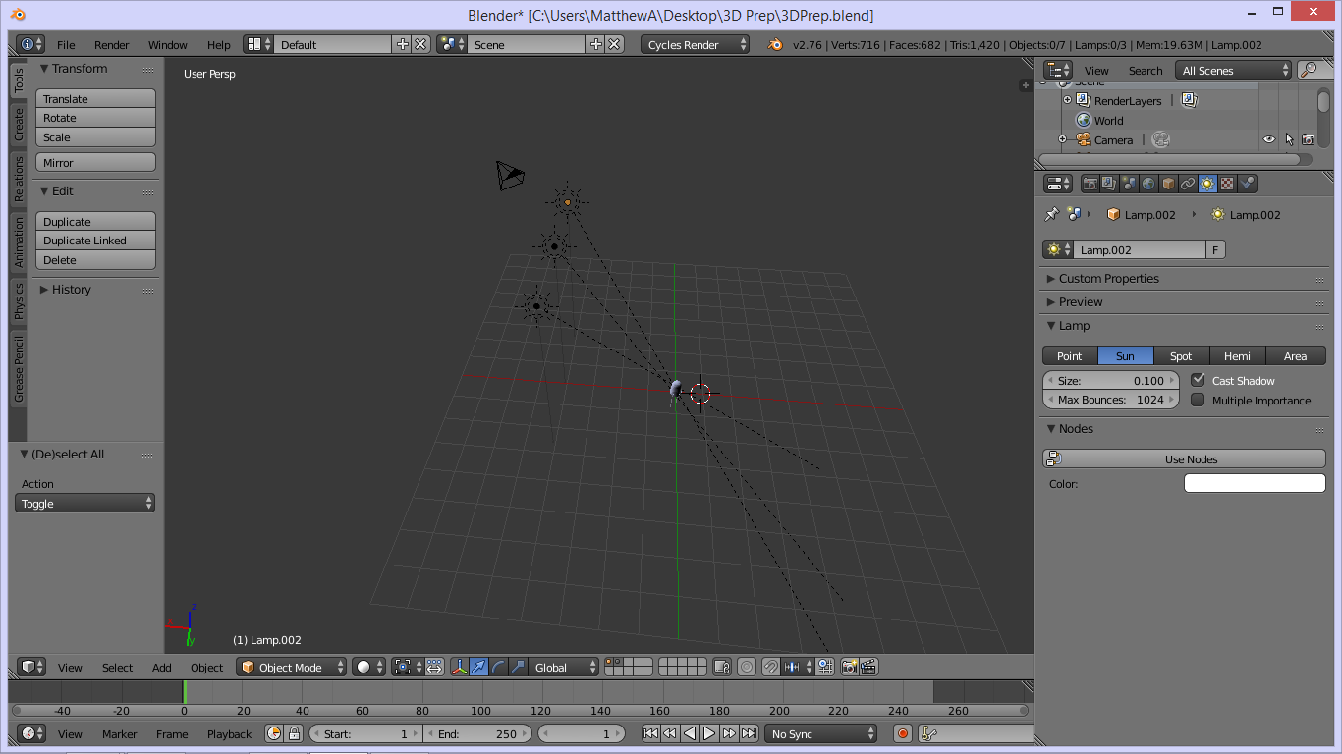Click play animation forward button
This screenshot has width=1342, height=754.
coord(709,733)
